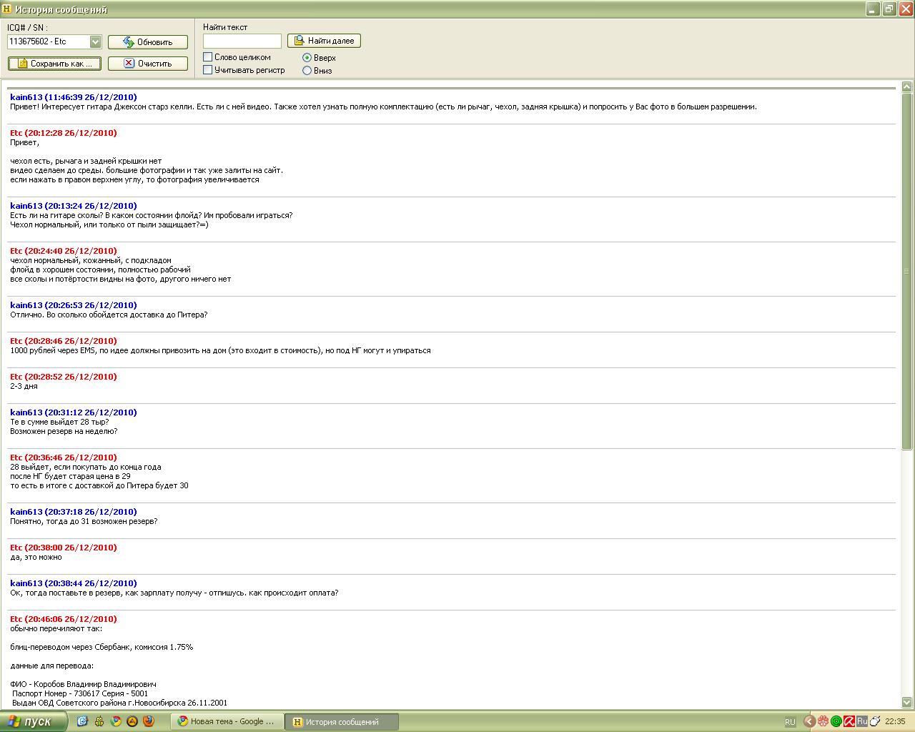Click the mouse device tray icon
915x732 pixels.
[x=874, y=722]
